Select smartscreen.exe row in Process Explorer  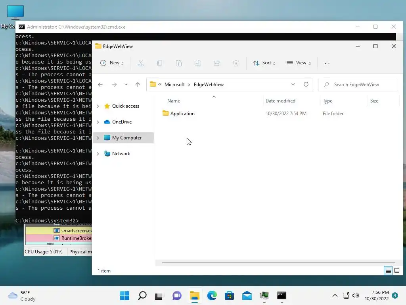59,231
